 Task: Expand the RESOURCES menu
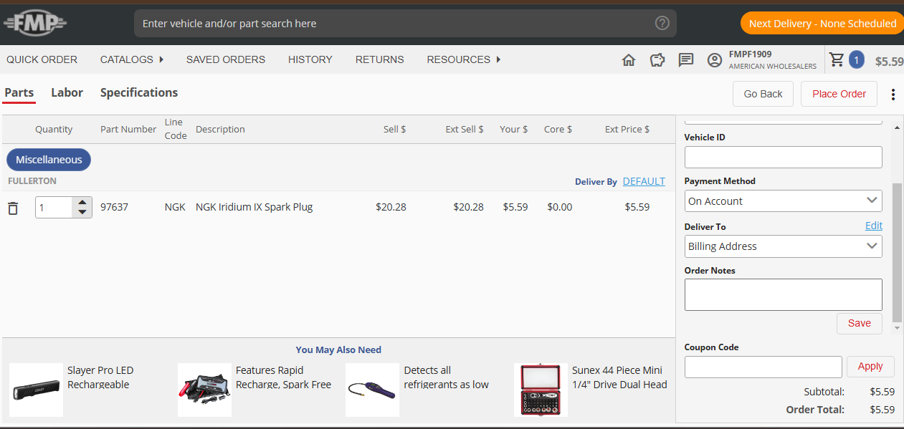464,59
